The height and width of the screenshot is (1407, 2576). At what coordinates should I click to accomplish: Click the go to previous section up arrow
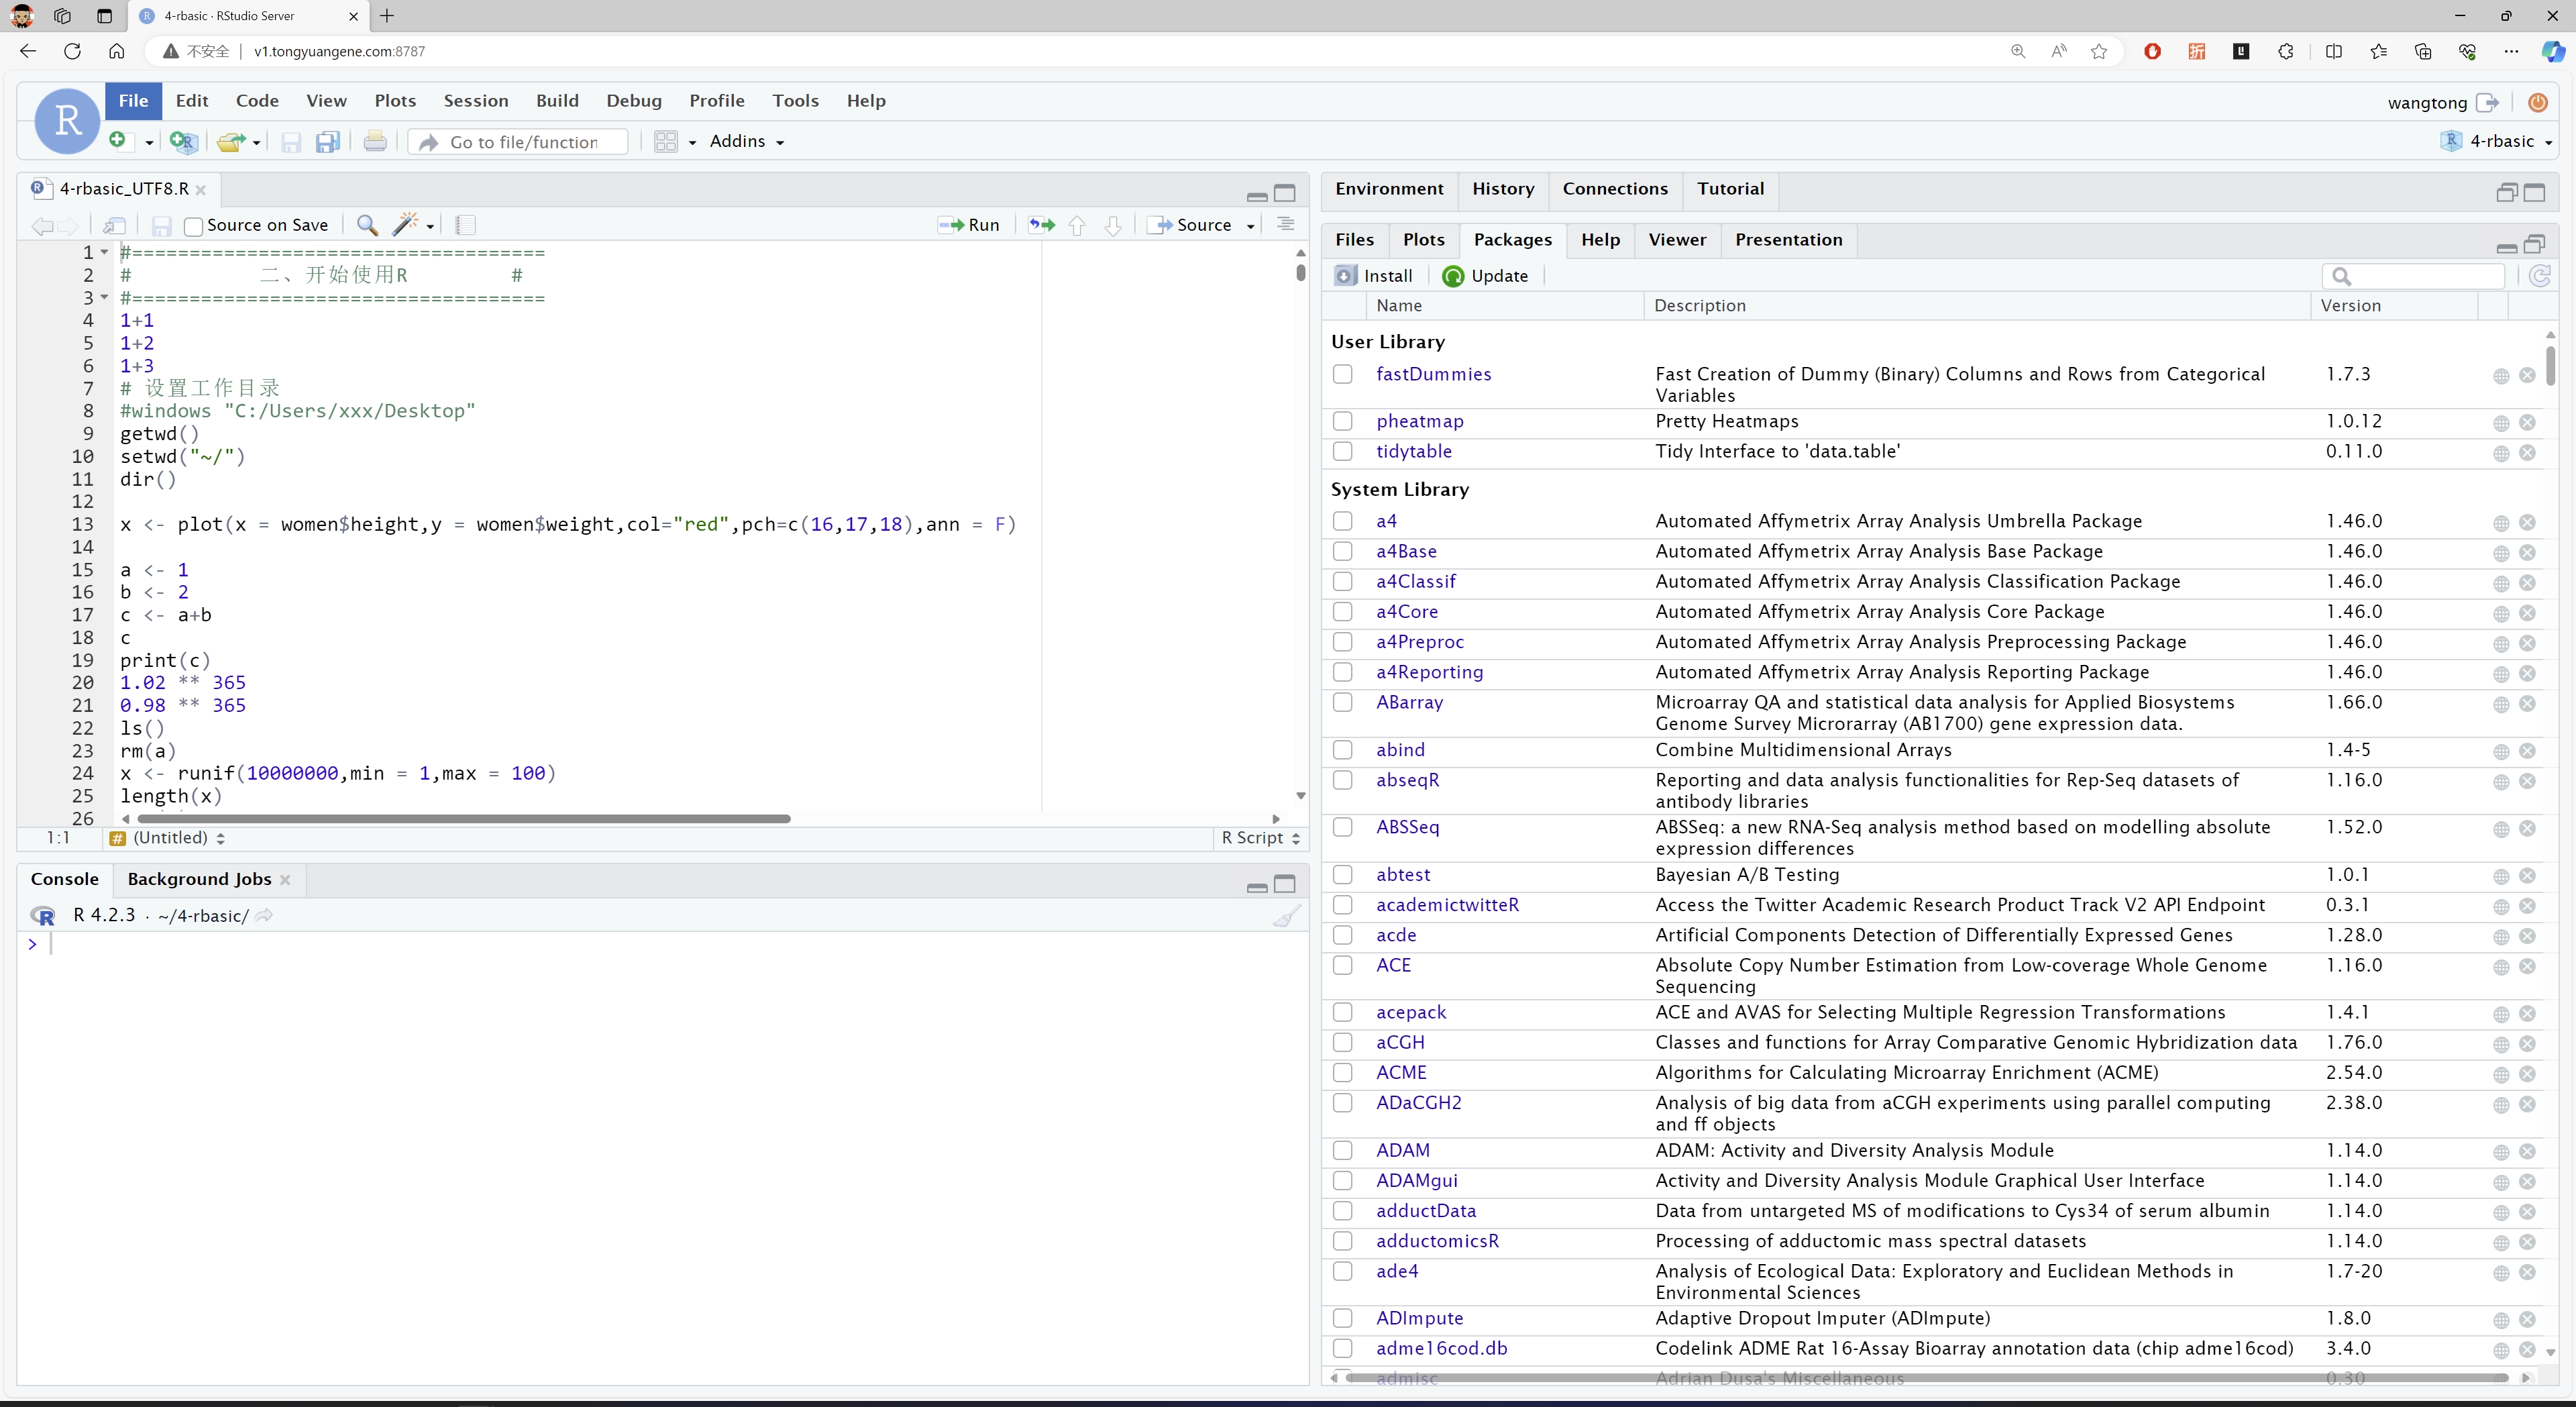(1077, 225)
